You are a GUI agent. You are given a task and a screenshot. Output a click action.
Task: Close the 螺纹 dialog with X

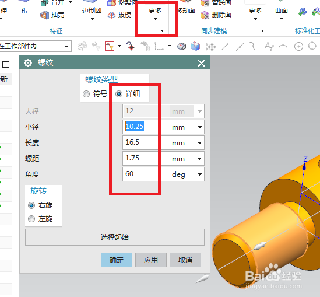click(201, 64)
